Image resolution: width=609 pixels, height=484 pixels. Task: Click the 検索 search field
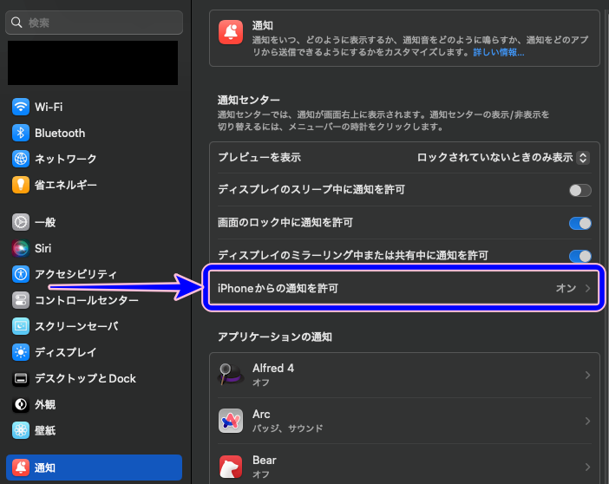[x=94, y=23]
